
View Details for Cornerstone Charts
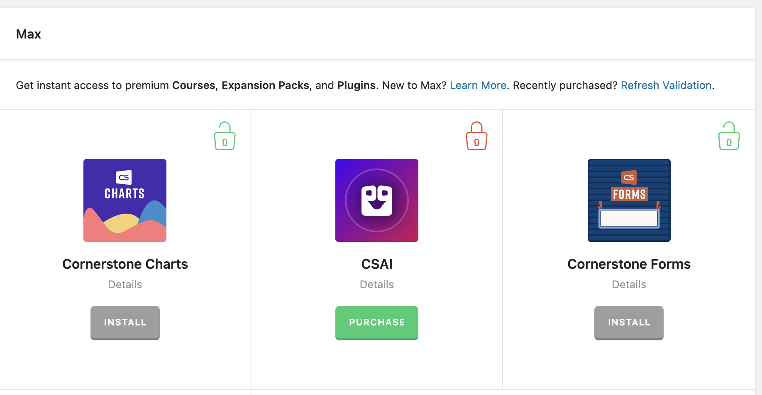[125, 284]
